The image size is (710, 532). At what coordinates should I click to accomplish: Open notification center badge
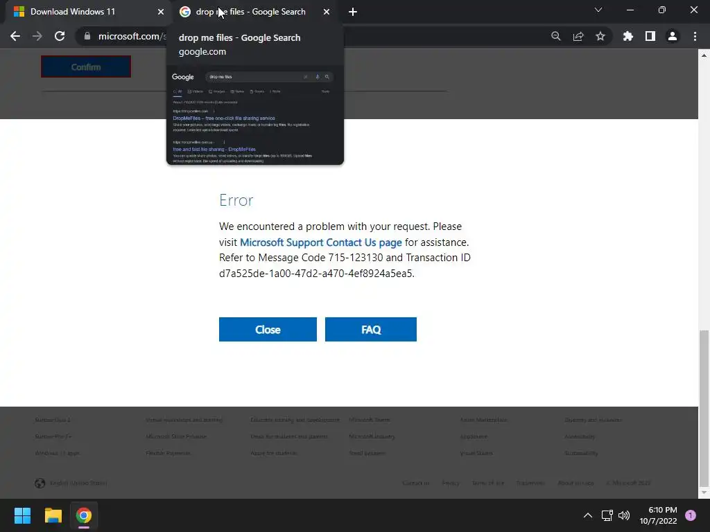coord(691,515)
